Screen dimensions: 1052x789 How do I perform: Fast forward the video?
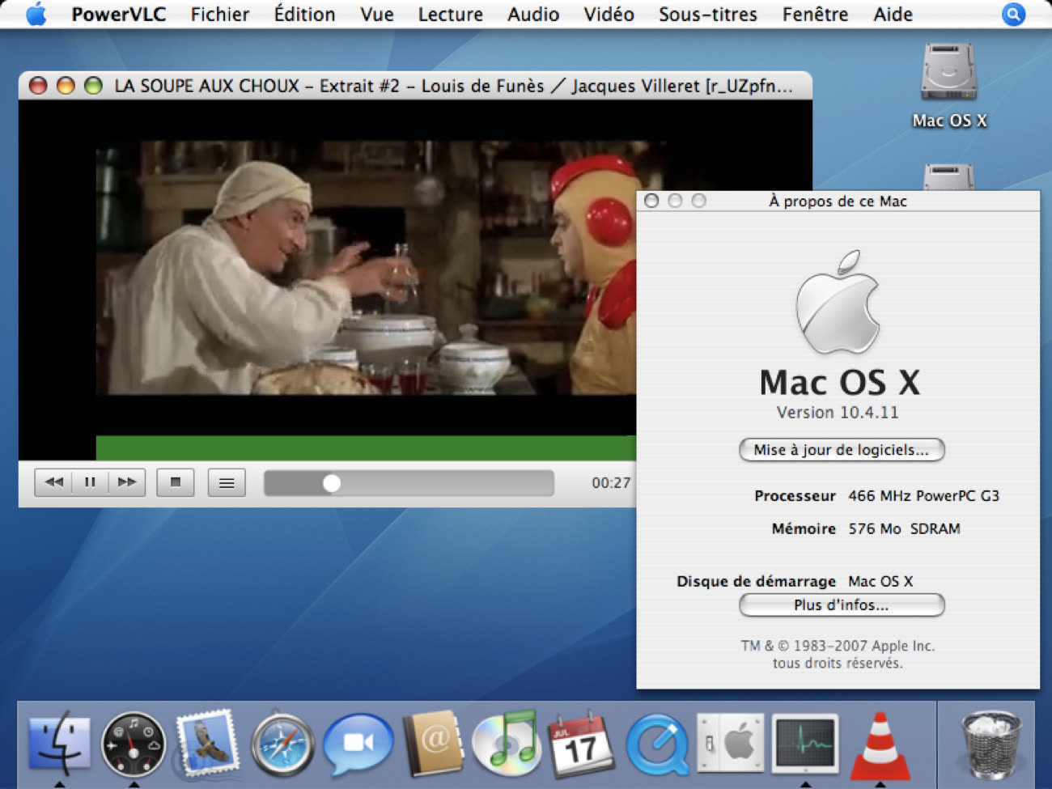click(127, 482)
